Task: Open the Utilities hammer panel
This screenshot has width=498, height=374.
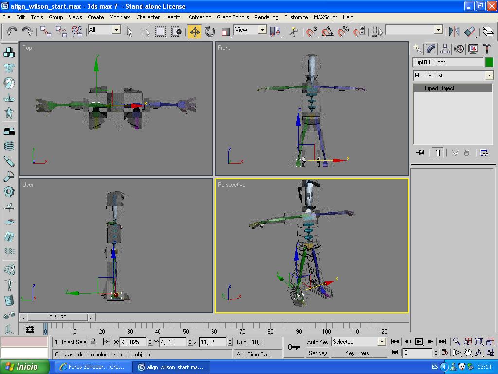Action: pyautogui.click(x=486, y=49)
